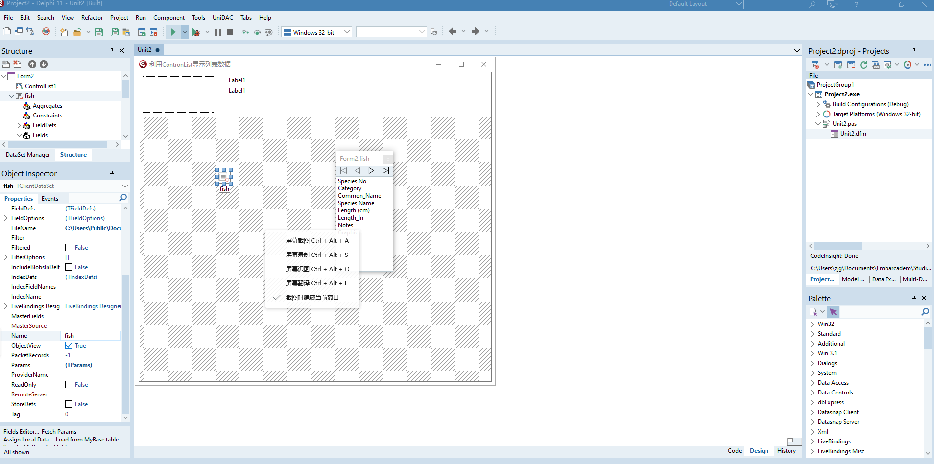
Task: Click the Palette search field
Action: pos(880,312)
